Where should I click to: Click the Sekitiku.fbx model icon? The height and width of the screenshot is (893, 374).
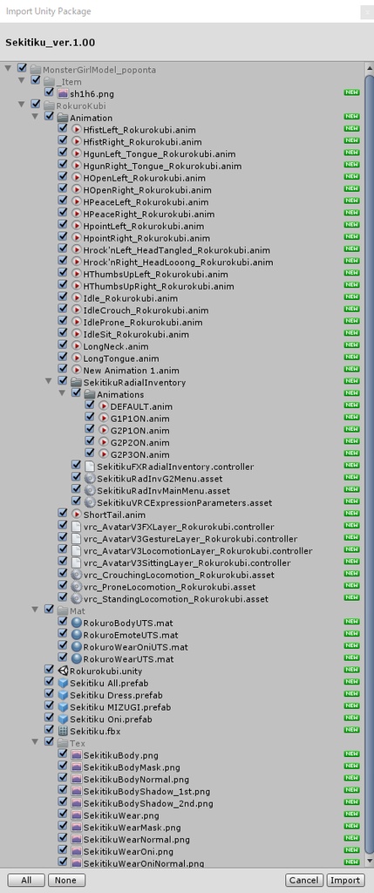pos(63,731)
